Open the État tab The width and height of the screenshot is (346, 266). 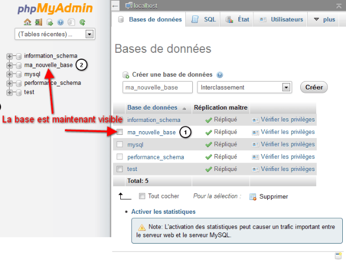[237, 19]
